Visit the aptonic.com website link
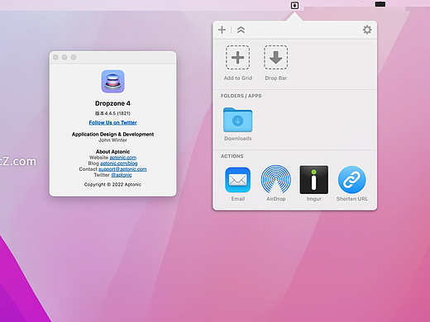The width and height of the screenshot is (430, 322). tap(123, 158)
